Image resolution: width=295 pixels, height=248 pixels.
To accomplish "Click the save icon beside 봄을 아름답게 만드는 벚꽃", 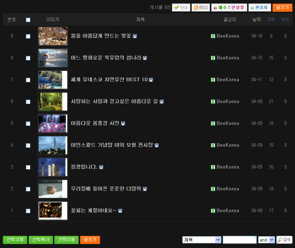I will (x=135, y=36).
